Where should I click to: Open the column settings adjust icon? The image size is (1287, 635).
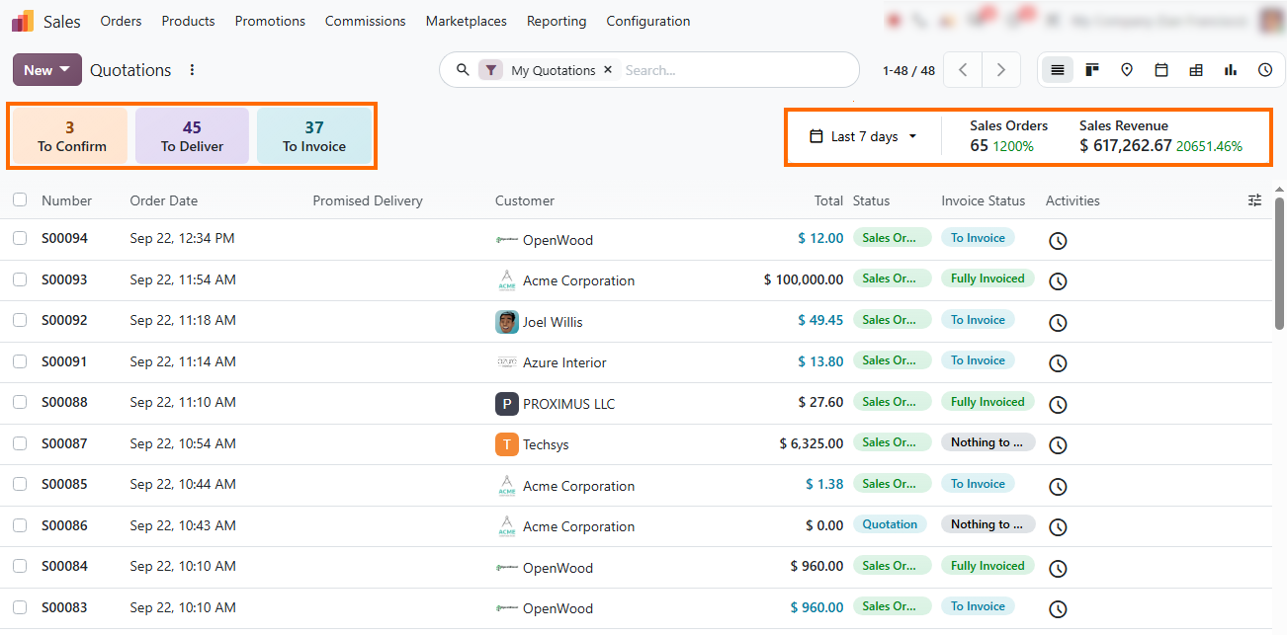1255,200
